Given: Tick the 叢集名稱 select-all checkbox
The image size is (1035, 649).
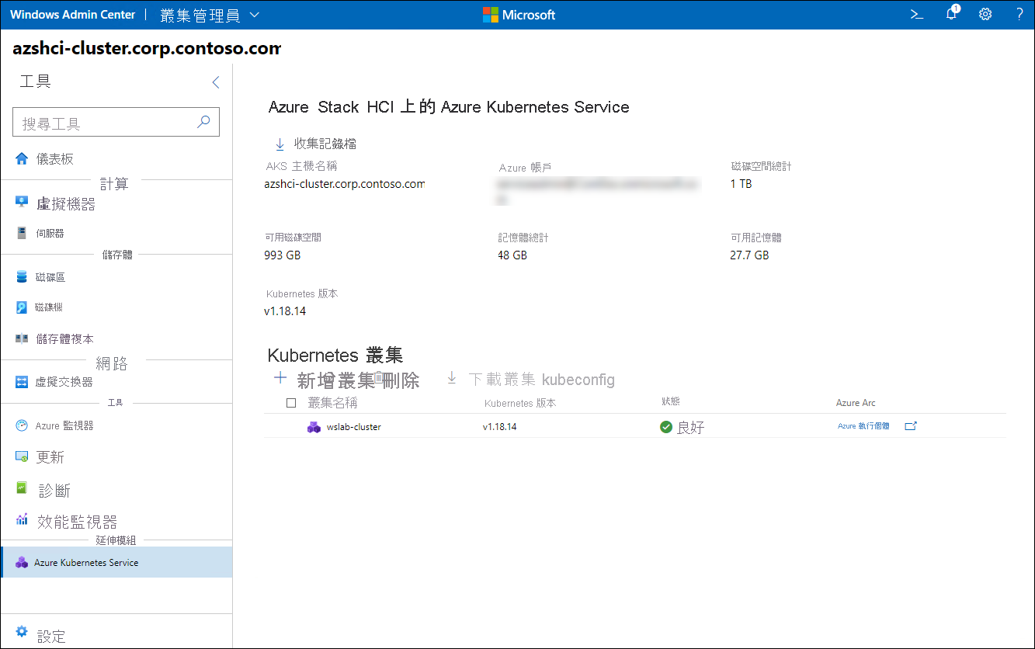Looking at the screenshot, I should click(x=291, y=403).
